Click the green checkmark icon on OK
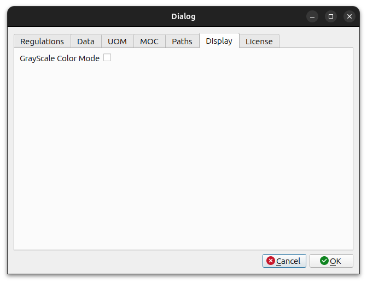The height and width of the screenshot is (283, 367). 324,261
